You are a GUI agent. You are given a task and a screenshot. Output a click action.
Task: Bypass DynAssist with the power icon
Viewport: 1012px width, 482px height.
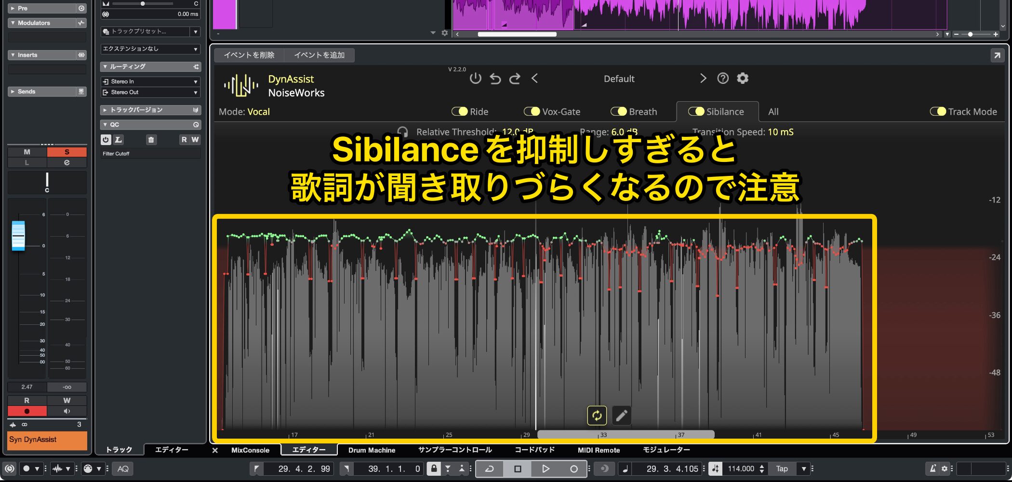click(475, 79)
